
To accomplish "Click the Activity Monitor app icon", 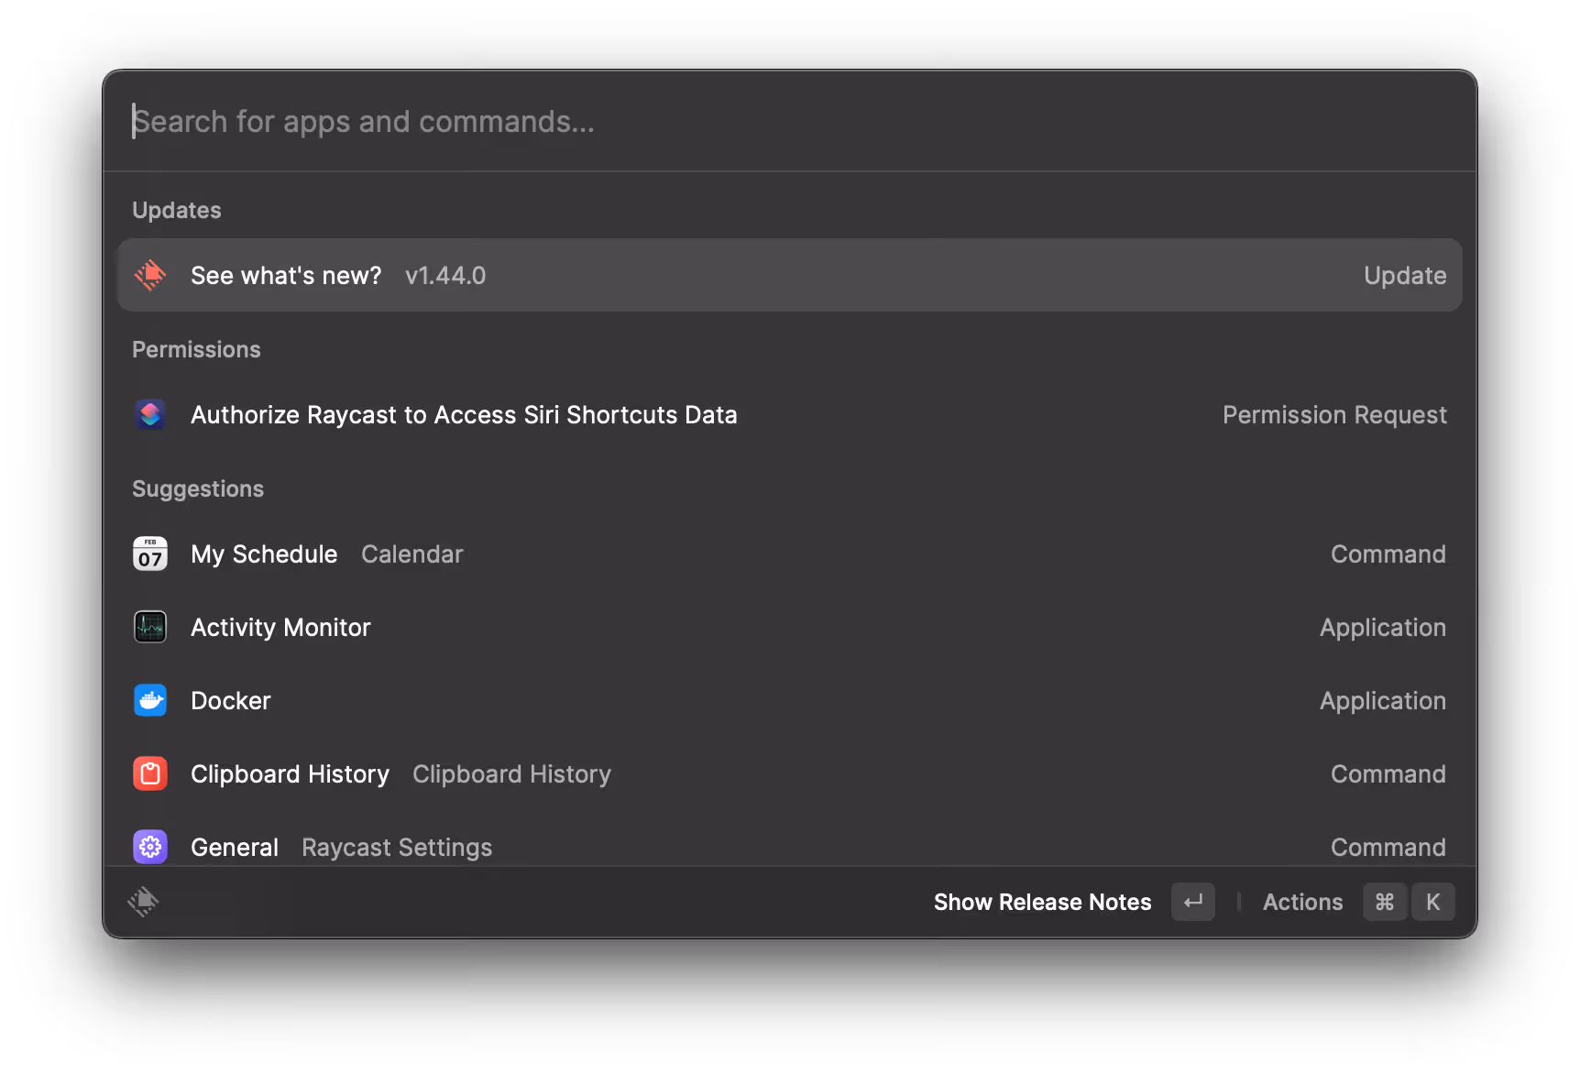I will click(150, 628).
